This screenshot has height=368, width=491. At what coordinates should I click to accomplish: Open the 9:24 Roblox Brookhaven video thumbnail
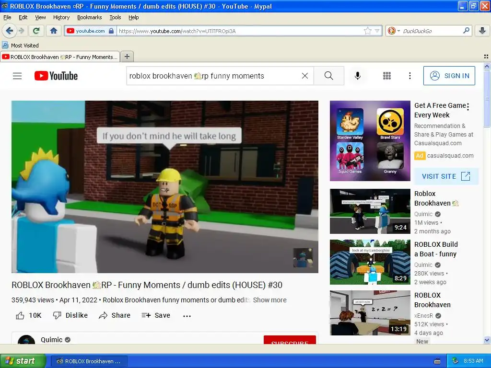click(x=370, y=211)
